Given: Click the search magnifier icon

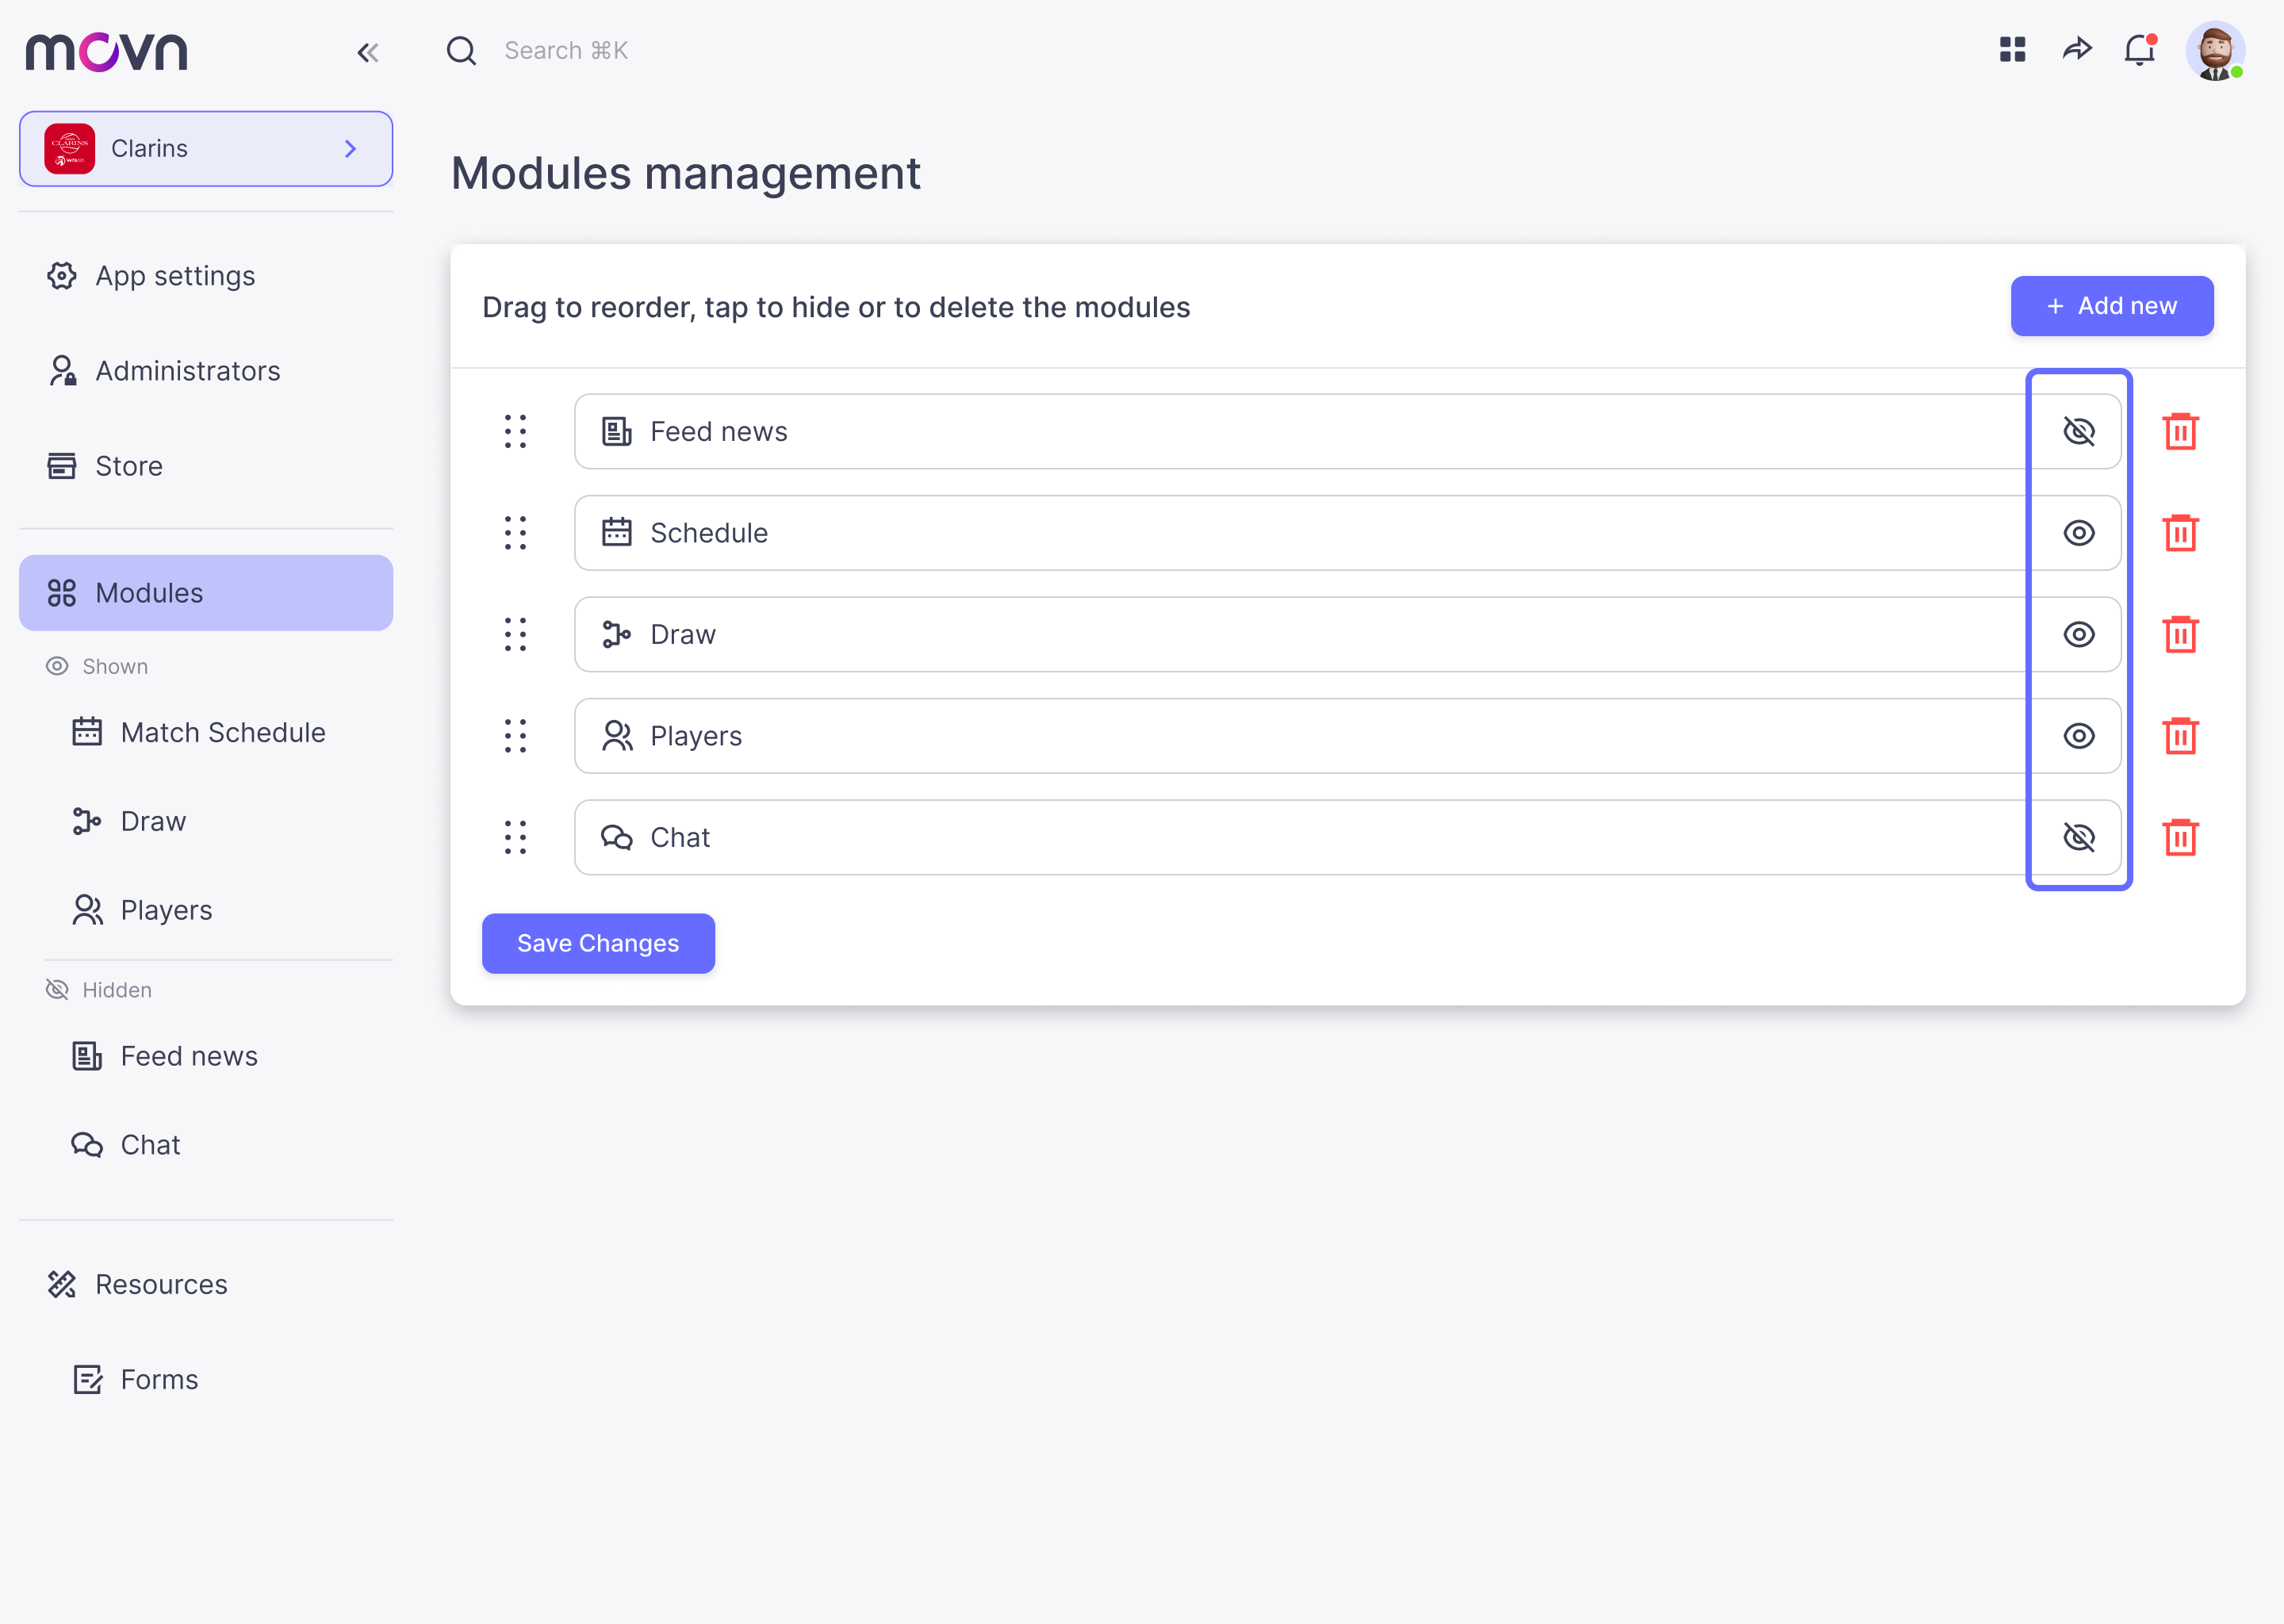Looking at the screenshot, I should [461, 51].
